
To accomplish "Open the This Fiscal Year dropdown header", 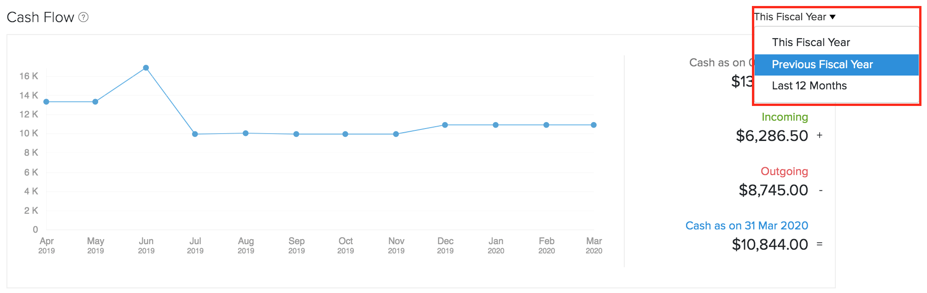I will click(x=795, y=17).
